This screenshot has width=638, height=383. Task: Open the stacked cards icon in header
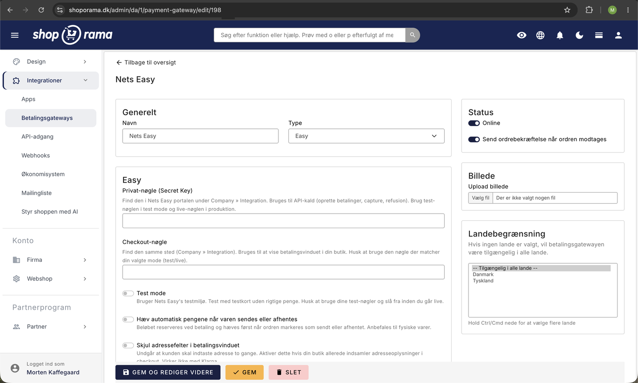[599, 35]
